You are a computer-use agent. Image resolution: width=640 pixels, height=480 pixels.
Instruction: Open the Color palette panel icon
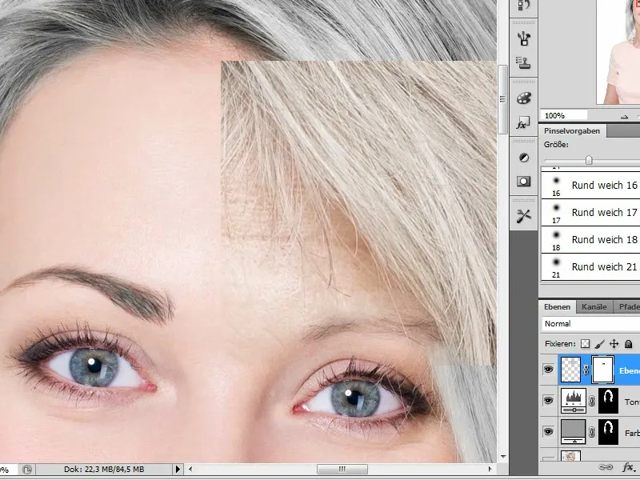tap(524, 98)
